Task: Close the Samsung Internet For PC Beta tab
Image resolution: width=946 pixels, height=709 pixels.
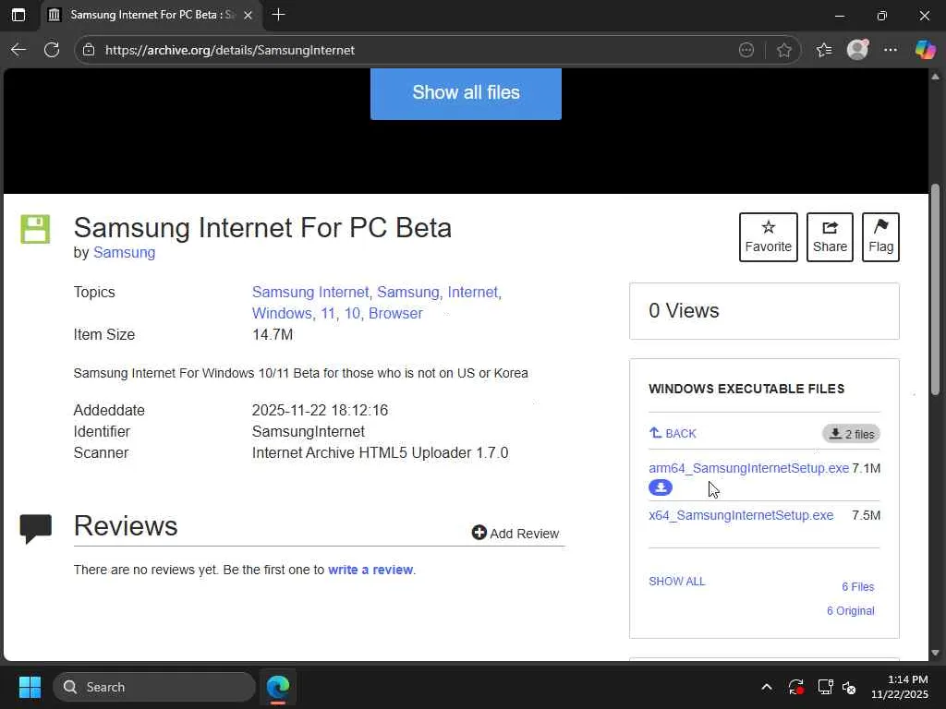Action: (248, 15)
